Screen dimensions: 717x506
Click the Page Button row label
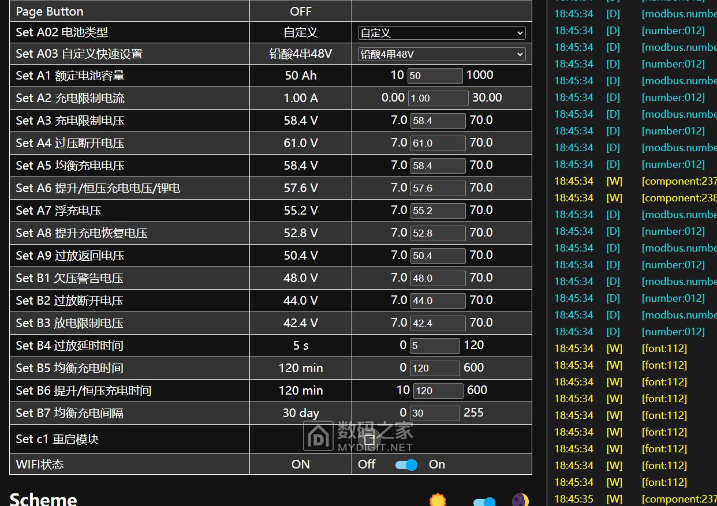pos(50,12)
